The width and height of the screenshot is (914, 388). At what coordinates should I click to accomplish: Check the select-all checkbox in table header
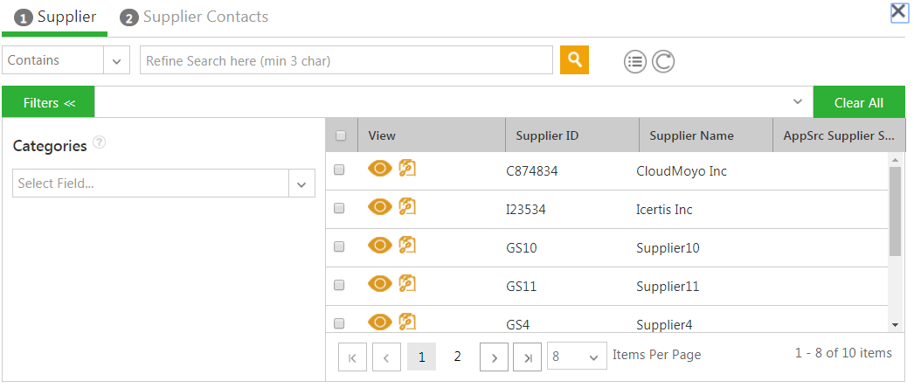(341, 135)
